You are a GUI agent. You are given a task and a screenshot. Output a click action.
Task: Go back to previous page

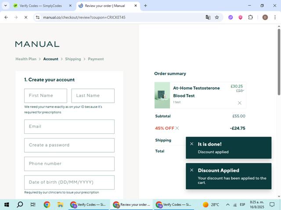[x=6, y=17]
